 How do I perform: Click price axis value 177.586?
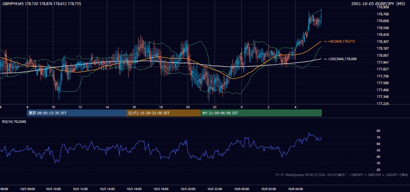coord(383,83)
